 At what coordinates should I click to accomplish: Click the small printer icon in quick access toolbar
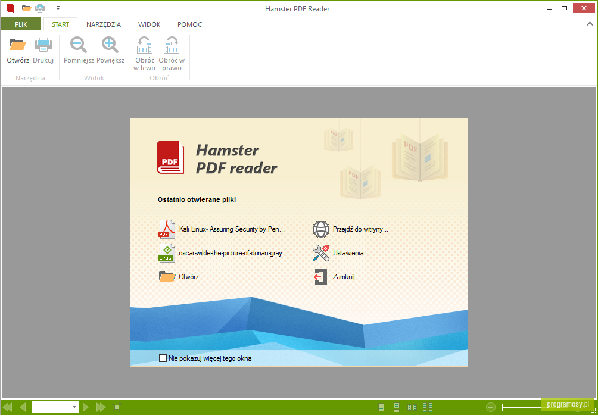tap(40, 8)
